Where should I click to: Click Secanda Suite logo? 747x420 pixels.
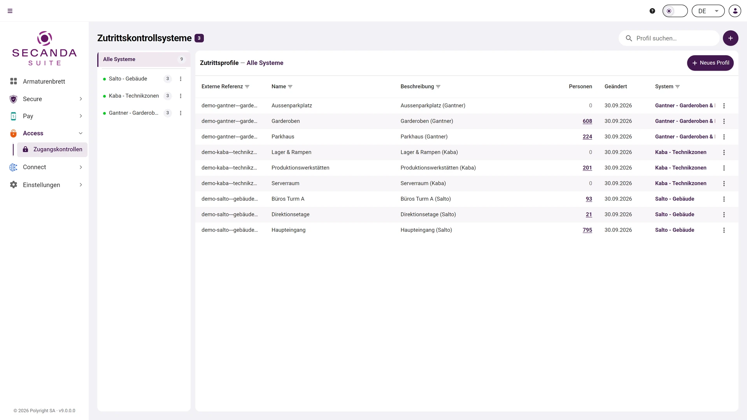[44, 48]
